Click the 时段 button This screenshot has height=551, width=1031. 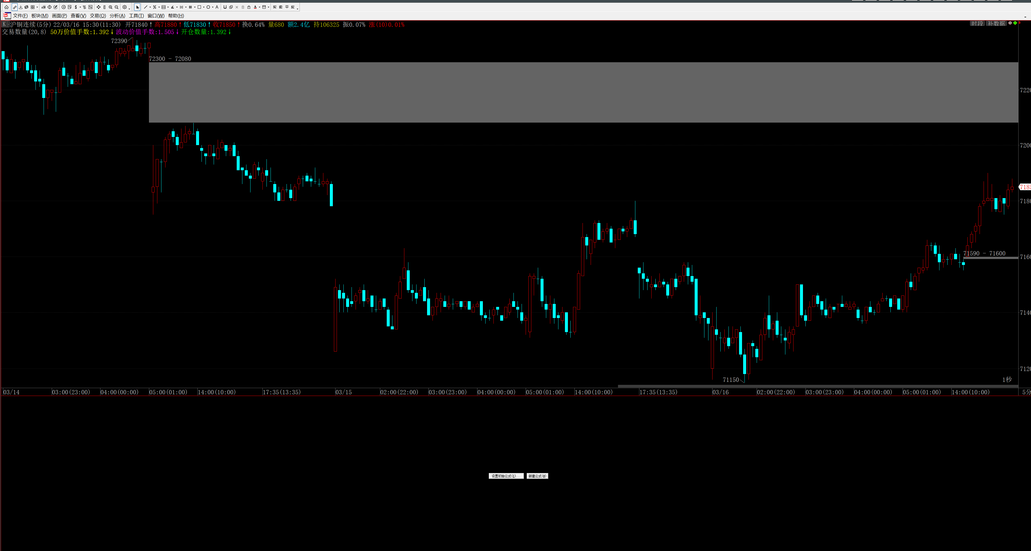977,23
